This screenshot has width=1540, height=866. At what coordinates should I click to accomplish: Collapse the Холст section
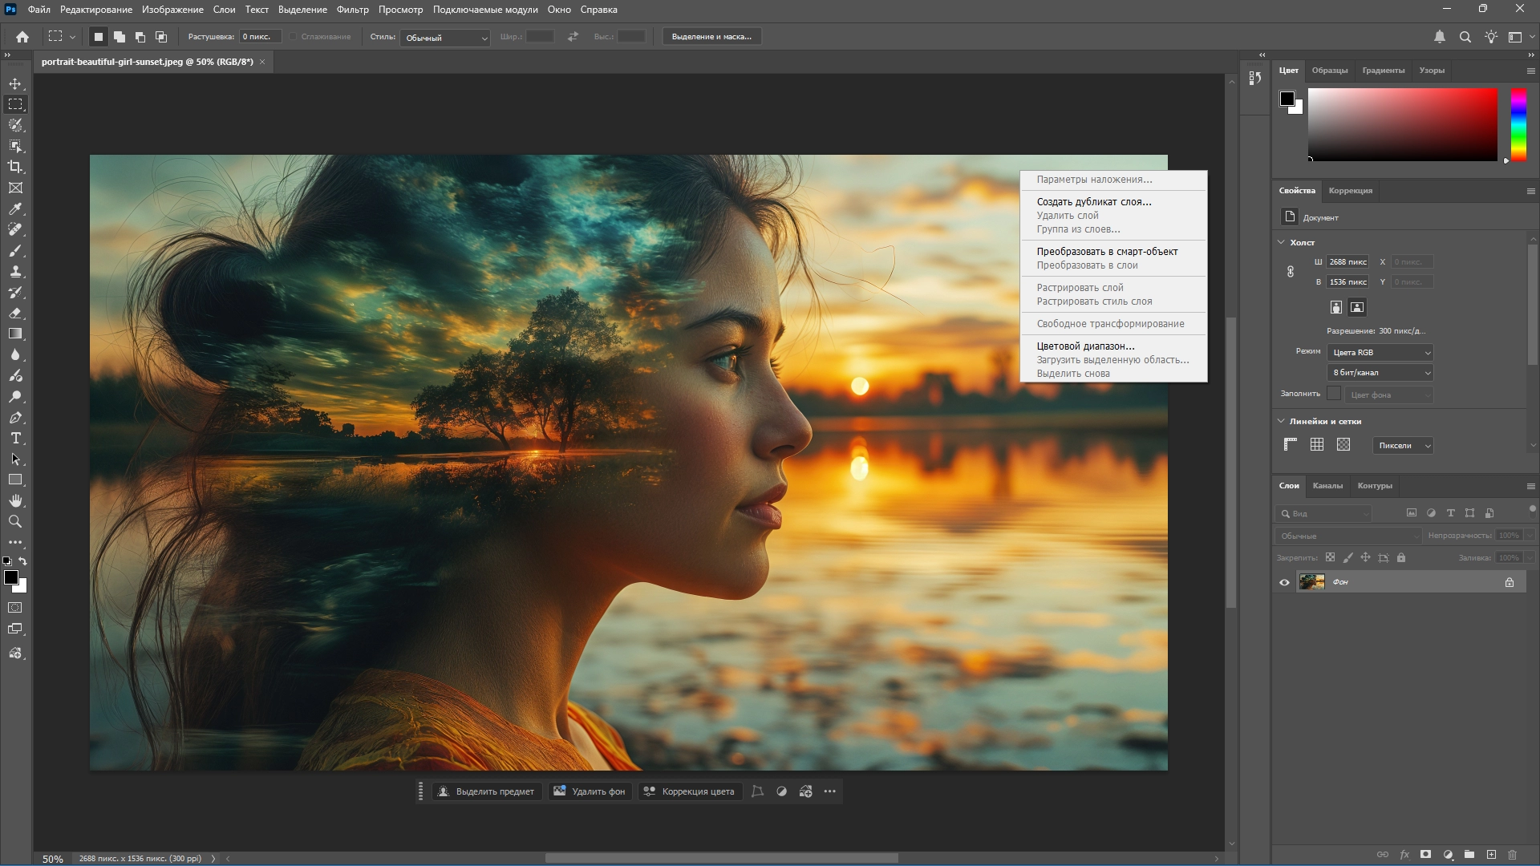click(x=1281, y=242)
